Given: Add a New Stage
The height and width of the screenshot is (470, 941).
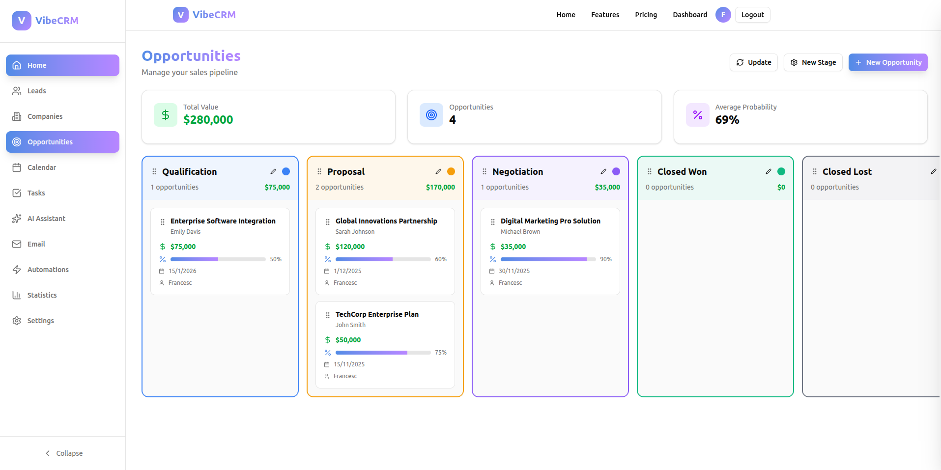Looking at the screenshot, I should point(813,62).
